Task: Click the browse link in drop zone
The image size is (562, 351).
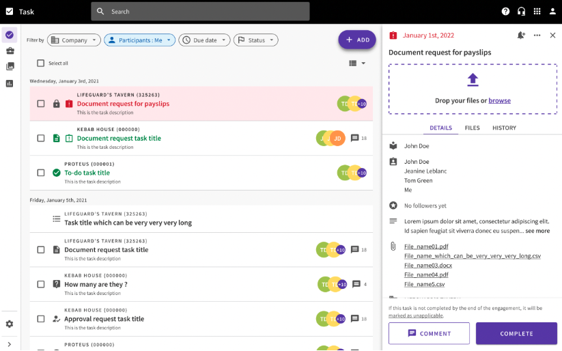Action: [x=500, y=101]
